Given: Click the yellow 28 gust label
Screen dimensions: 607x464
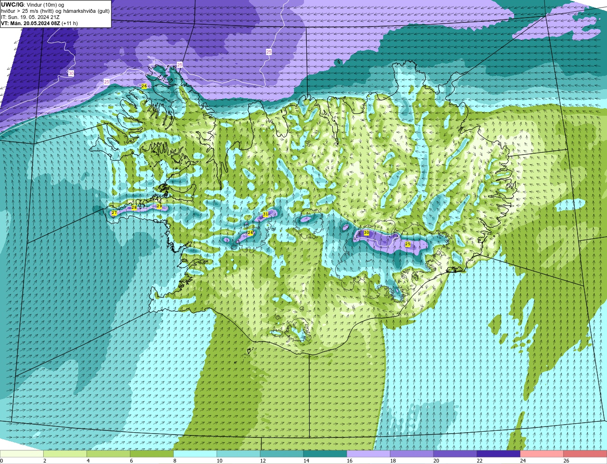Looking at the screenshot, I should pos(134,208).
